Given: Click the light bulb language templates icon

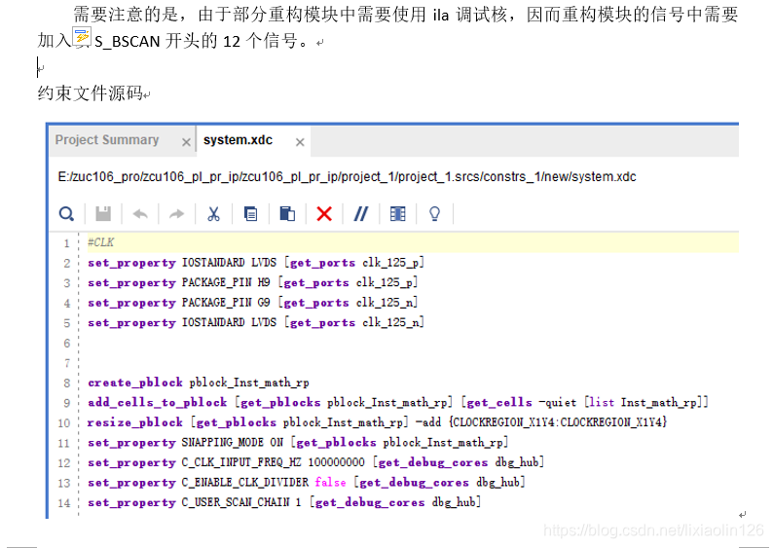Looking at the screenshot, I should [x=434, y=214].
